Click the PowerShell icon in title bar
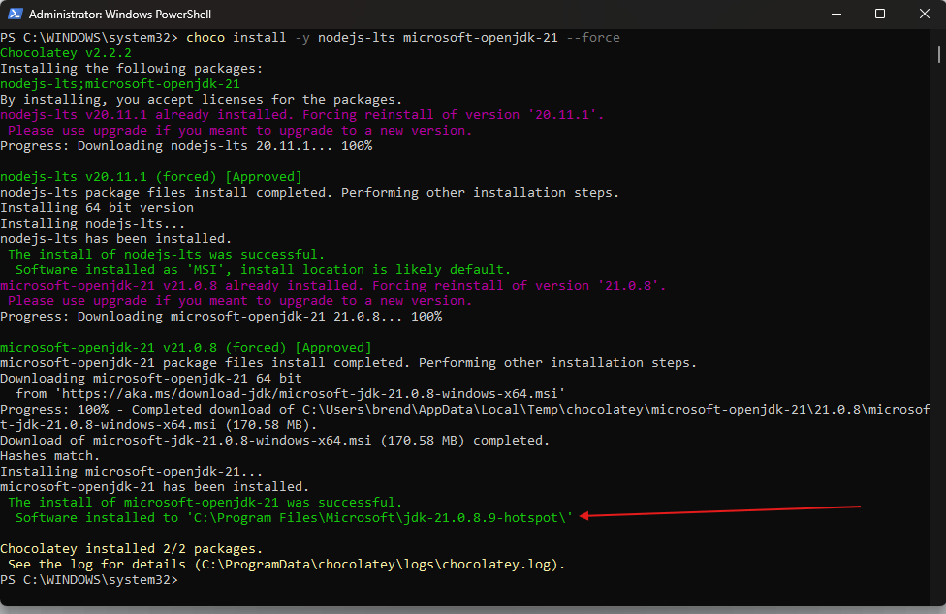Viewport: 946px width, 614px height. (14, 15)
